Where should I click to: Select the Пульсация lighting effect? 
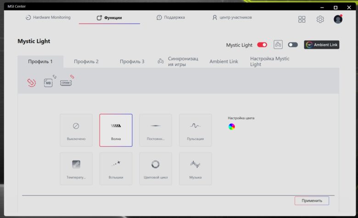click(196, 130)
